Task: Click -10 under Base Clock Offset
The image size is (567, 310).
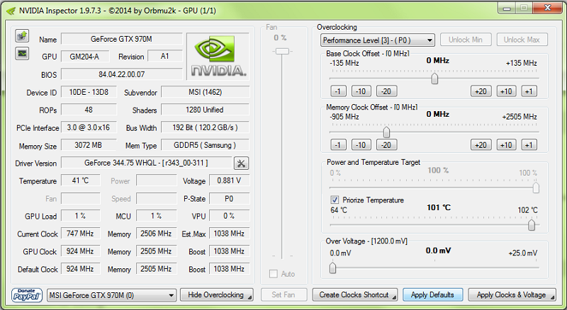Action: click(x=361, y=91)
